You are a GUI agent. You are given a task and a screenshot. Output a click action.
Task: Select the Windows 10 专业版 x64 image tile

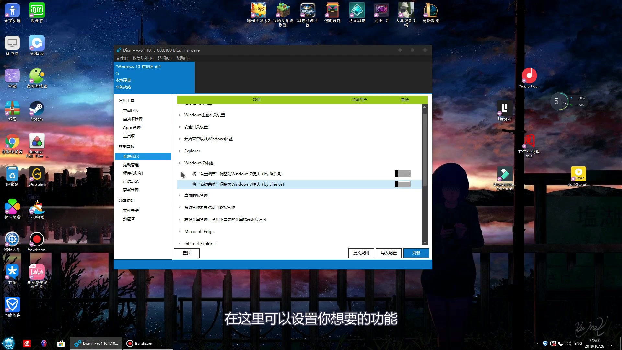[154, 77]
